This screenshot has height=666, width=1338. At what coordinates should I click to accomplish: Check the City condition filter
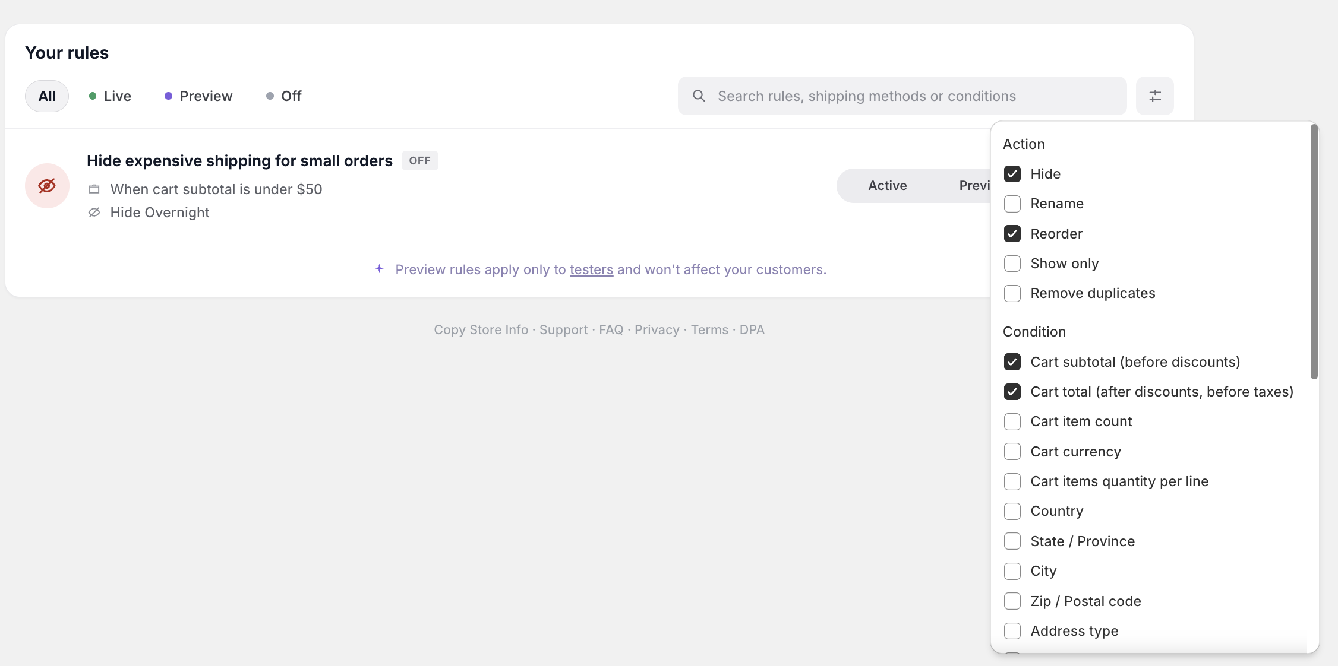pyautogui.click(x=1012, y=571)
